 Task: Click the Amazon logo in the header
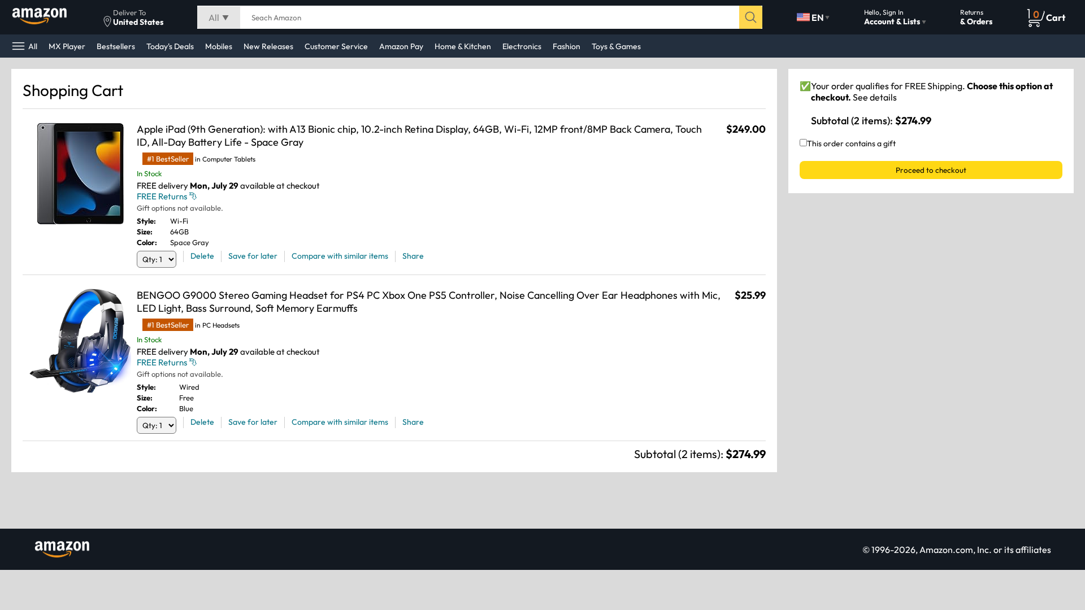[40, 17]
